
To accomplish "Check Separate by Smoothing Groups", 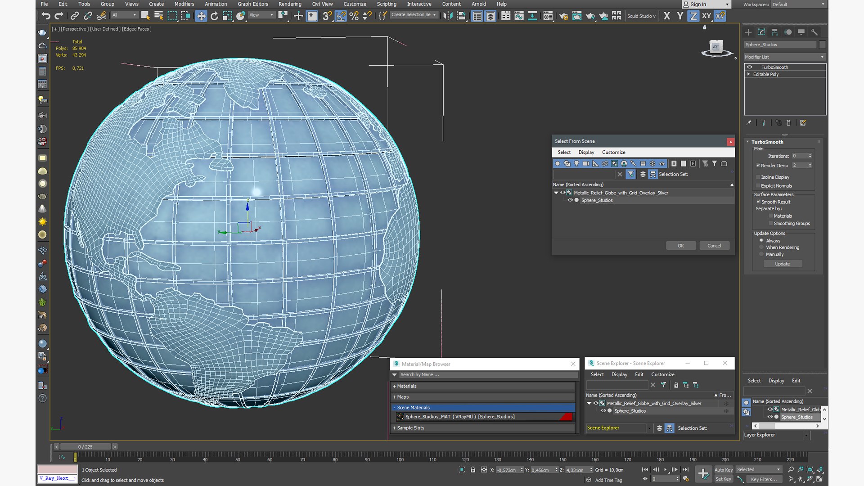I will 771,224.
